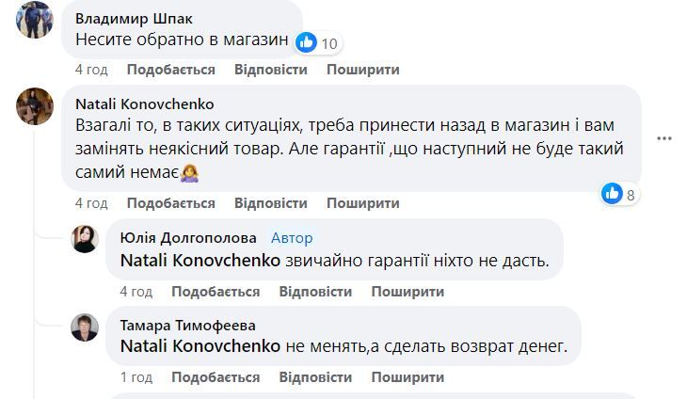Share Тамара Тимофеева's reply via Поширити

pyautogui.click(x=408, y=377)
